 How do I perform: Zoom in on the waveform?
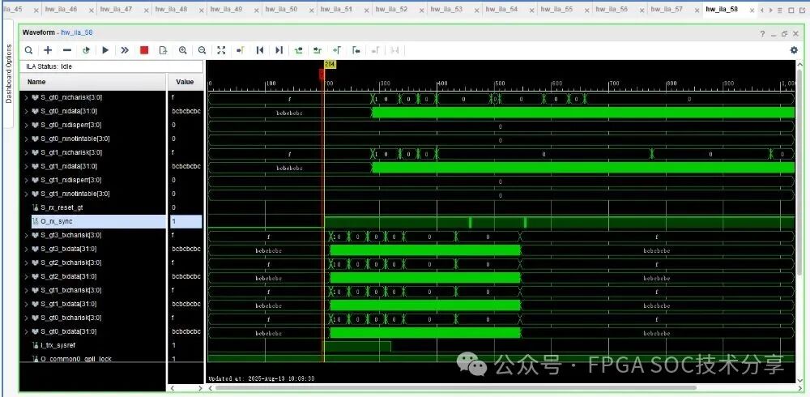(182, 50)
